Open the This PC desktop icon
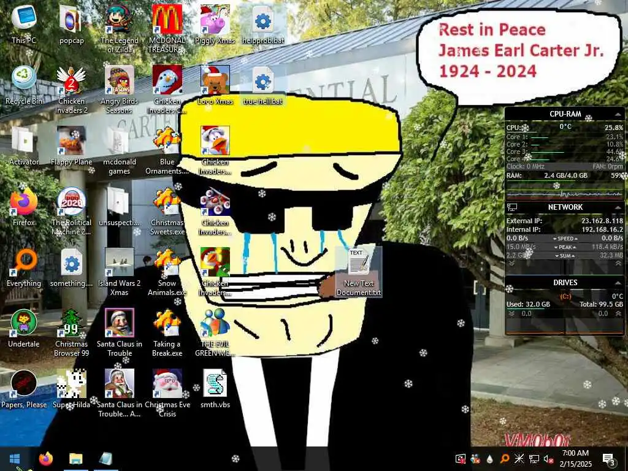This screenshot has width=628, height=471. [x=24, y=24]
